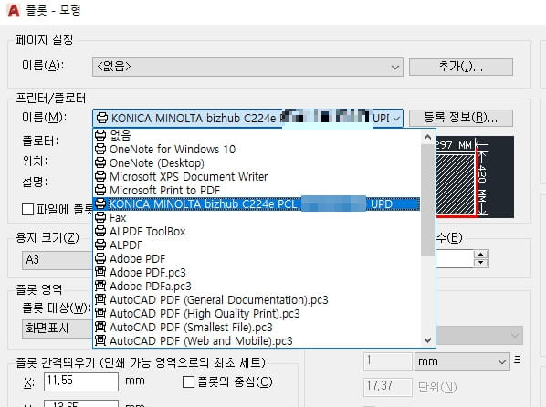Choose AutoCAD PDF (Web and Mobile).pc3
This screenshot has width=546, height=407.
click(257, 340)
